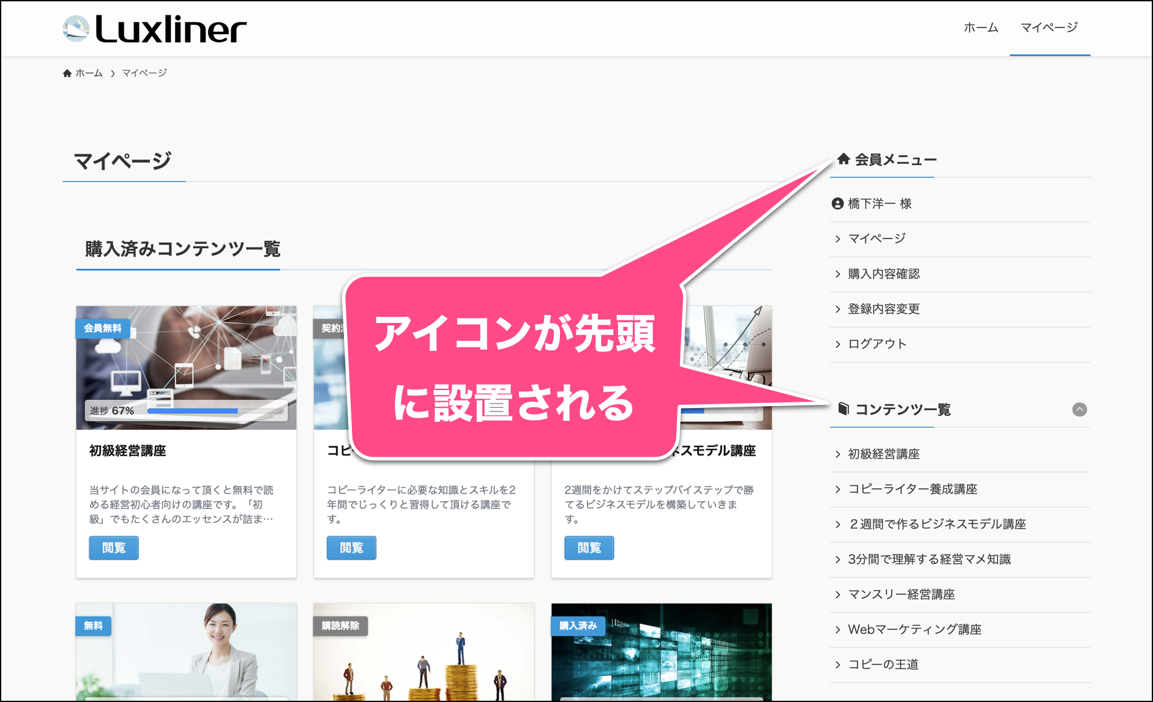Image resolution: width=1153 pixels, height=702 pixels.
Task: Click the home icon in breadcrumb
Action: pos(67,73)
